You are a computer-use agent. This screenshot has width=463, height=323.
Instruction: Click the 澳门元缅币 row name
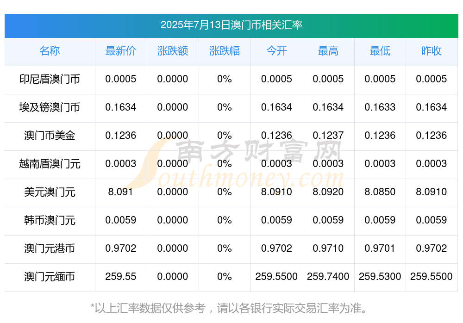[x=50, y=277]
